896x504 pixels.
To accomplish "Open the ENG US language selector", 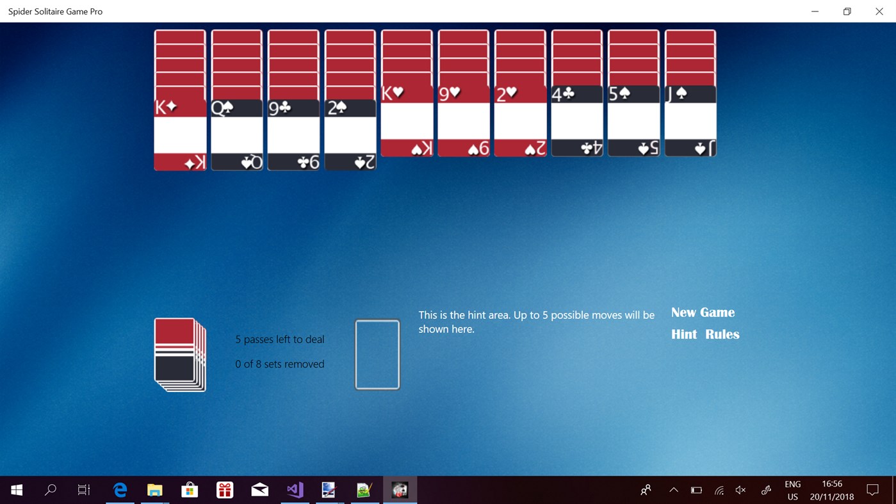I will (x=792, y=489).
